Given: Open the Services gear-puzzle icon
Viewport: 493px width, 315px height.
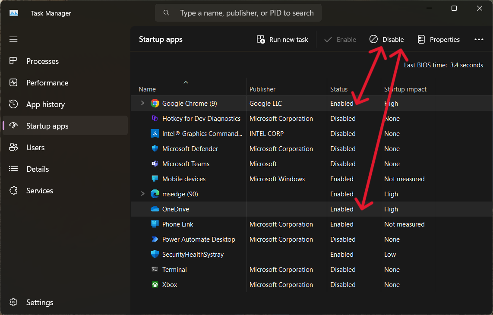Looking at the screenshot, I should pos(13,191).
